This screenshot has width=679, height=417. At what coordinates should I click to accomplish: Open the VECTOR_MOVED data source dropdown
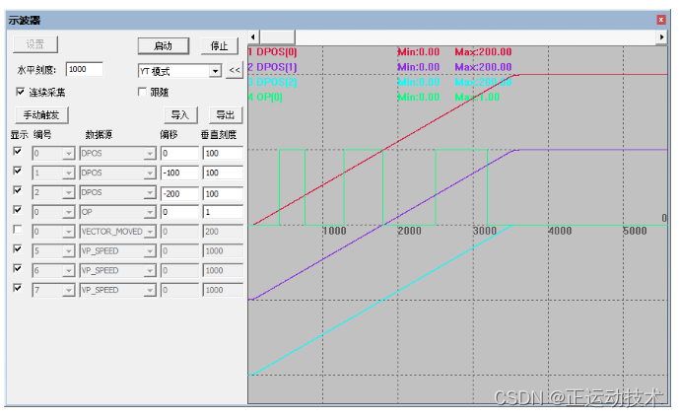[150, 232]
